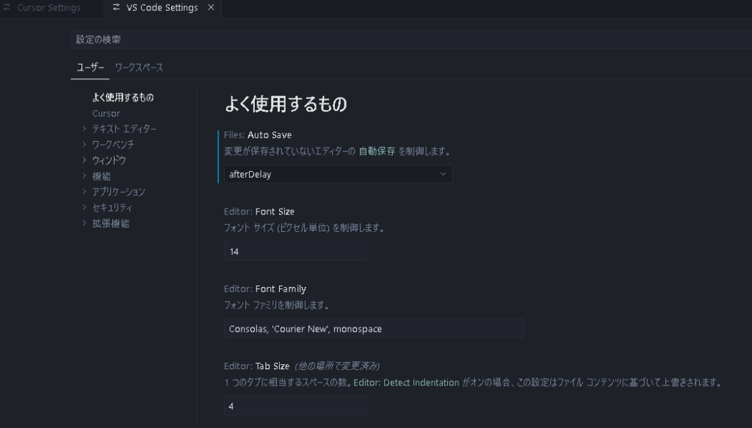Open 機能 settings category
The height and width of the screenshot is (428, 752).
pyautogui.click(x=101, y=176)
